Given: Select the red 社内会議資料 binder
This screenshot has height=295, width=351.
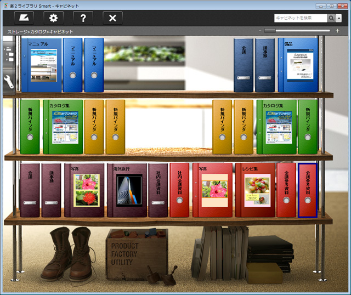Looking at the screenshot, I should (179, 190).
